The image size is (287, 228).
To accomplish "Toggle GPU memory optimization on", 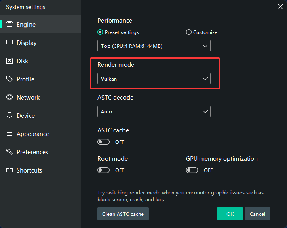I will pyautogui.click(x=192, y=170).
